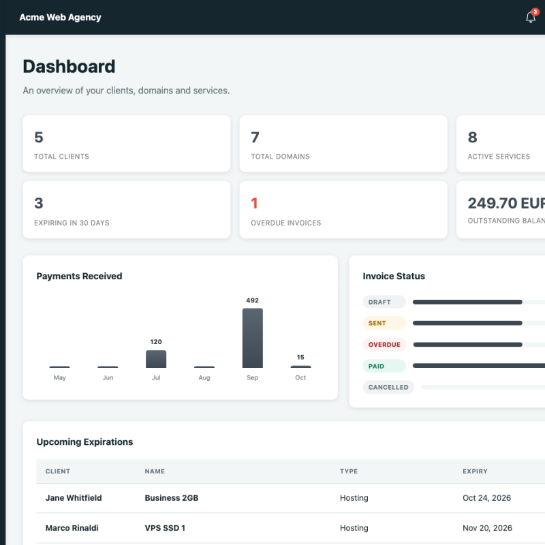Click the 492 value label above Sep

click(252, 300)
